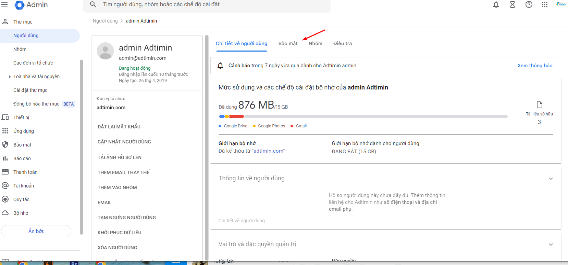Click the alert bell in Cảnh báo banner
568x265 pixels.
pos(220,66)
